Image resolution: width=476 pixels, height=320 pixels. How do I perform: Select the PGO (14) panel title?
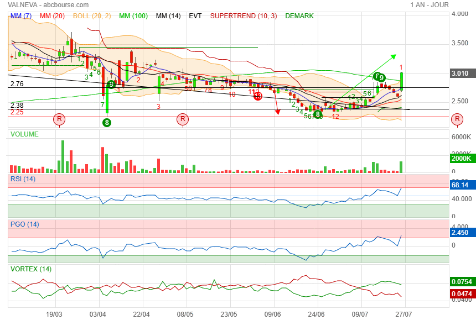[x=24, y=224]
